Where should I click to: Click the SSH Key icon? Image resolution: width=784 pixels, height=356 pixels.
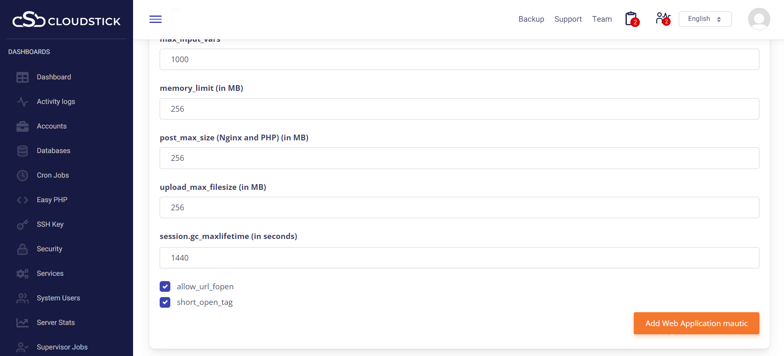pos(23,225)
